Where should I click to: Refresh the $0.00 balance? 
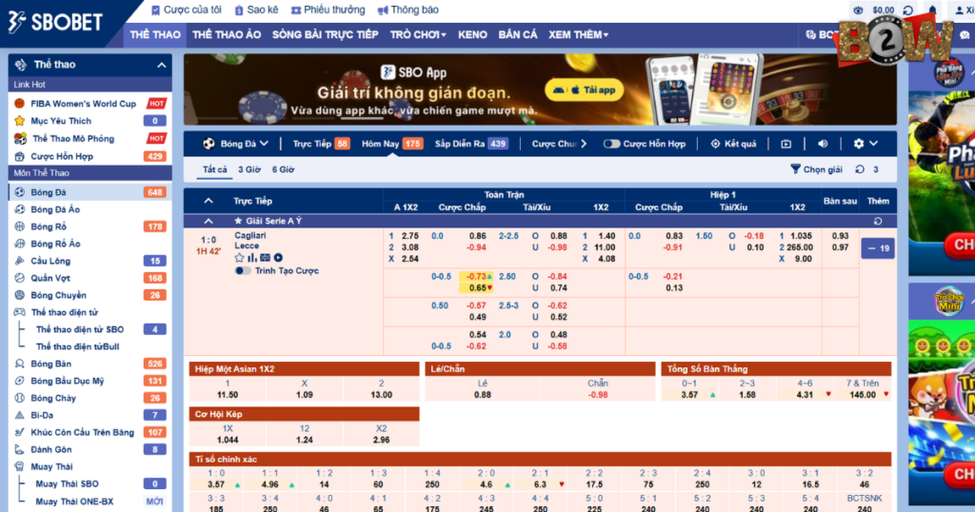click(x=907, y=10)
